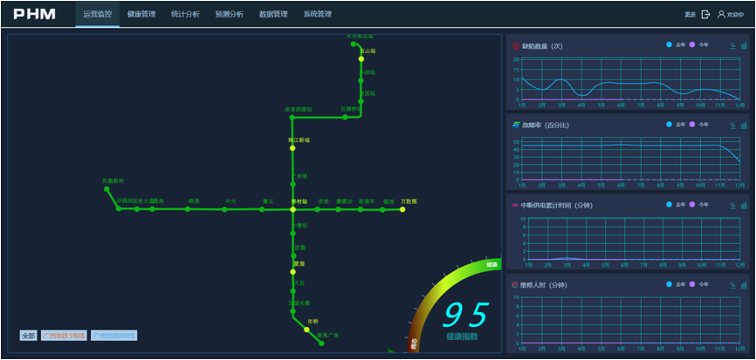Go to the 预测分析 tab
The image size is (756, 360).
coord(229,14)
